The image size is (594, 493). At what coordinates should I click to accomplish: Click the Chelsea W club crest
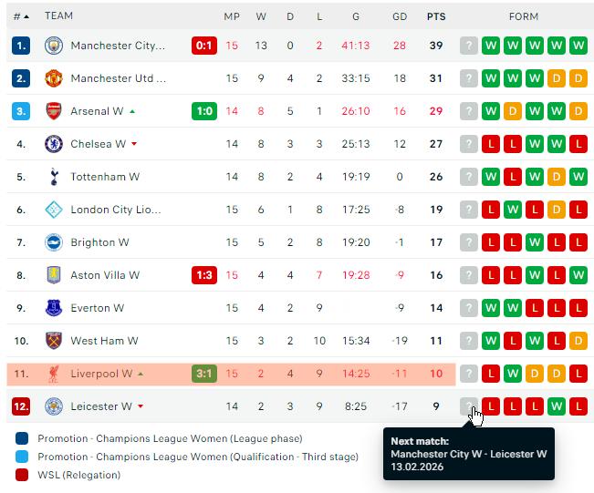click(x=54, y=144)
